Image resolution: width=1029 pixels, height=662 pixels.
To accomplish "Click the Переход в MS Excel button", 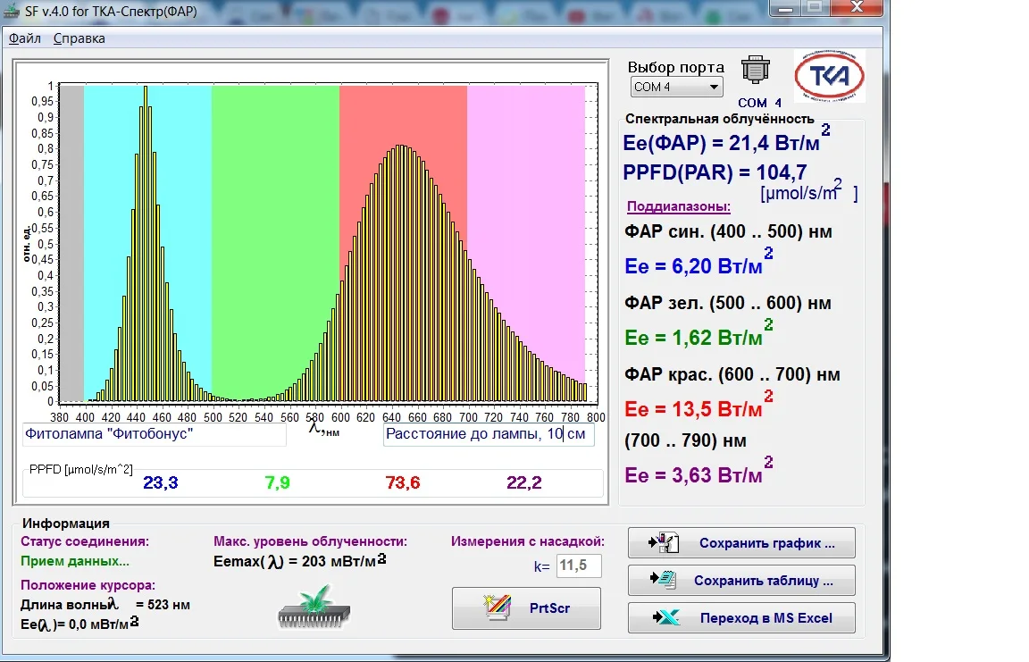I will pos(741,618).
